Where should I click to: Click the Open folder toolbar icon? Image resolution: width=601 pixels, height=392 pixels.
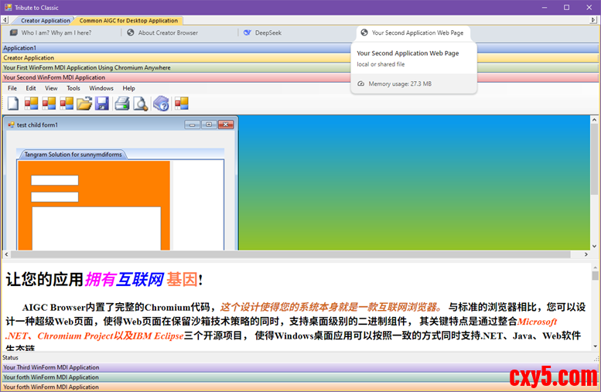tap(84, 104)
